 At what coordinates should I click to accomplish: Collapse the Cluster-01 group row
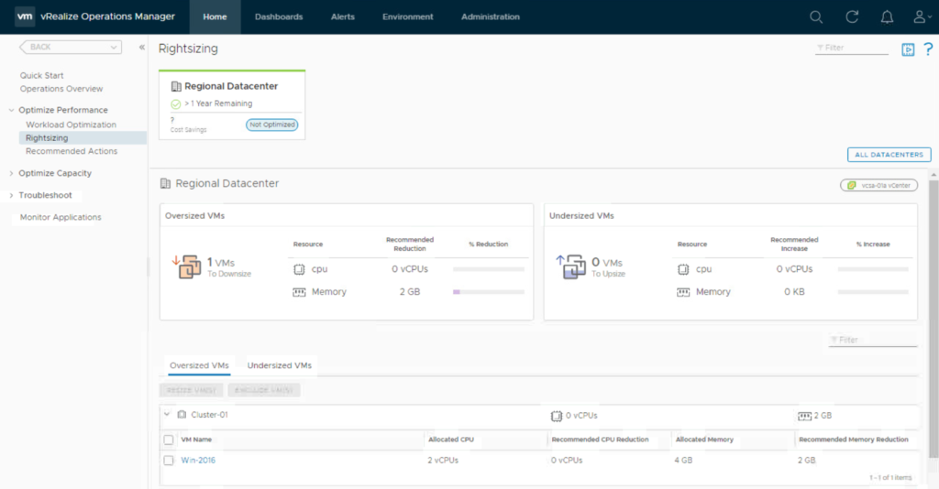click(x=167, y=415)
